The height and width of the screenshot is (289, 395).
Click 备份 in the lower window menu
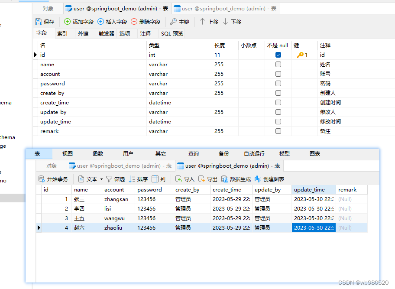pyautogui.click(x=223, y=154)
